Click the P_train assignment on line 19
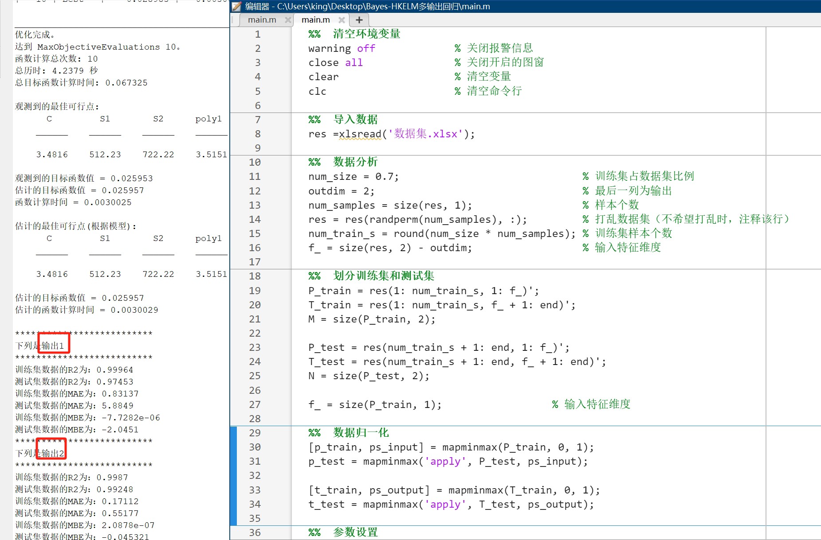Screen dimensions: 821x540 tap(424, 291)
